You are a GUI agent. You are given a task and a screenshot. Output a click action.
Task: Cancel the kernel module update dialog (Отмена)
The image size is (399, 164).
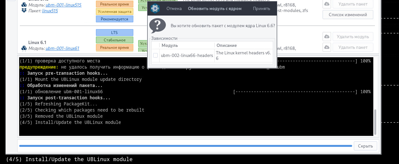pos(174,8)
